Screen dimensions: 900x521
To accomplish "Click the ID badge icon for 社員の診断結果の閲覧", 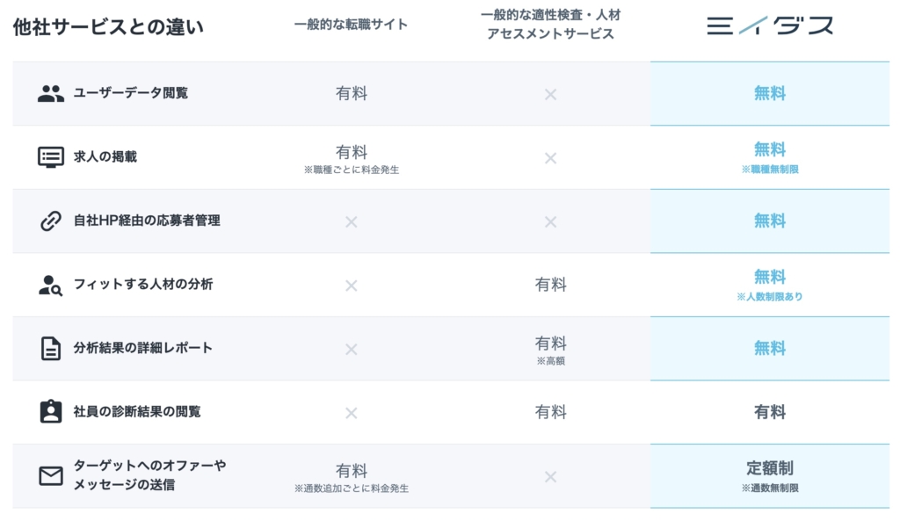I will point(50,411).
